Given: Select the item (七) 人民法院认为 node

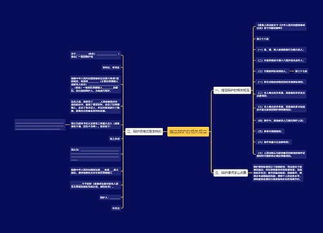Looking at the screenshot, I should pos(281,154).
